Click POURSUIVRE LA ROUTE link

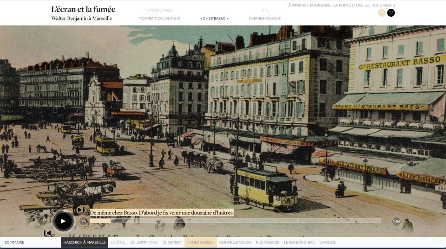pos(330,5)
